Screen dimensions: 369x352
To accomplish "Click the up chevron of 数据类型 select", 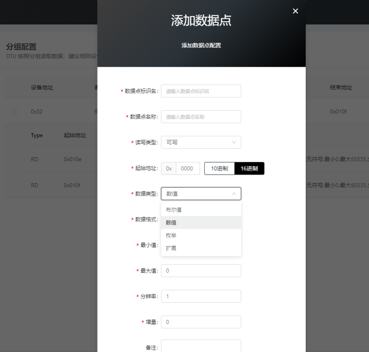I will click(x=234, y=194).
